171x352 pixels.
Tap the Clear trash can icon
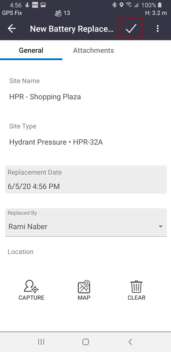pos(136,287)
